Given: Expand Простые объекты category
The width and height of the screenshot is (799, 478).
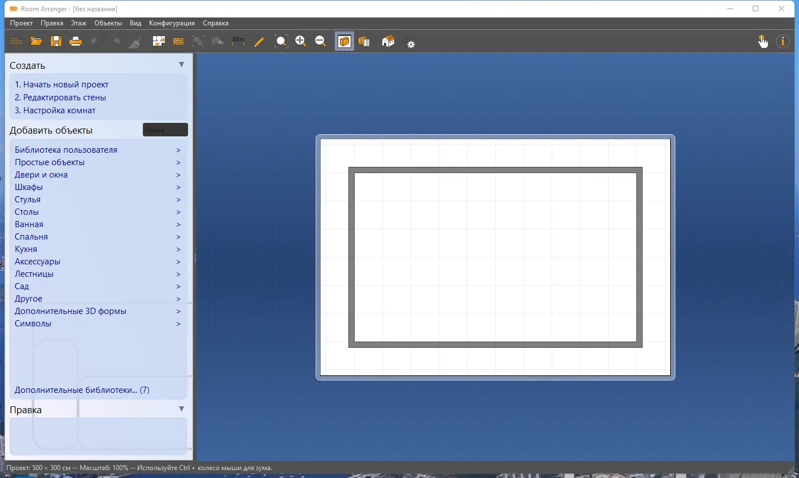Looking at the screenshot, I should coord(98,162).
